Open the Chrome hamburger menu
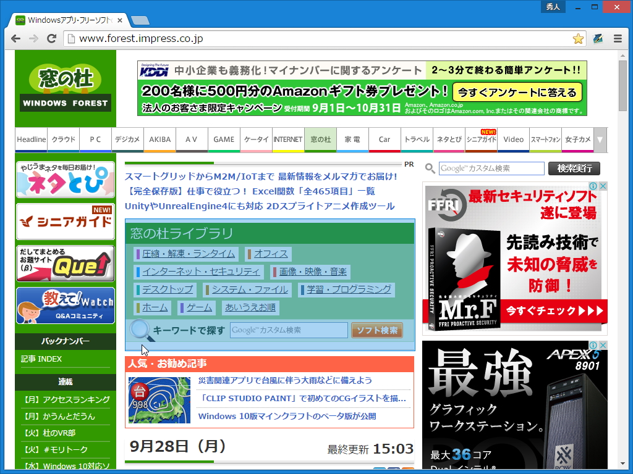 [x=618, y=39]
